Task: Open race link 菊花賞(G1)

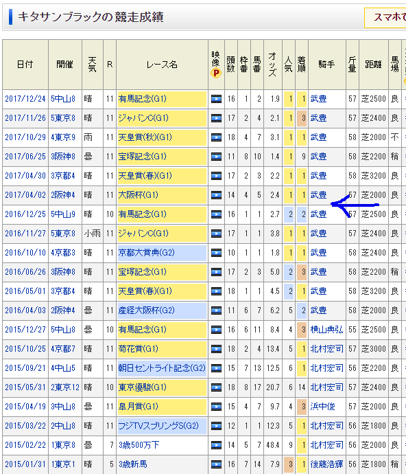Action: [139, 349]
